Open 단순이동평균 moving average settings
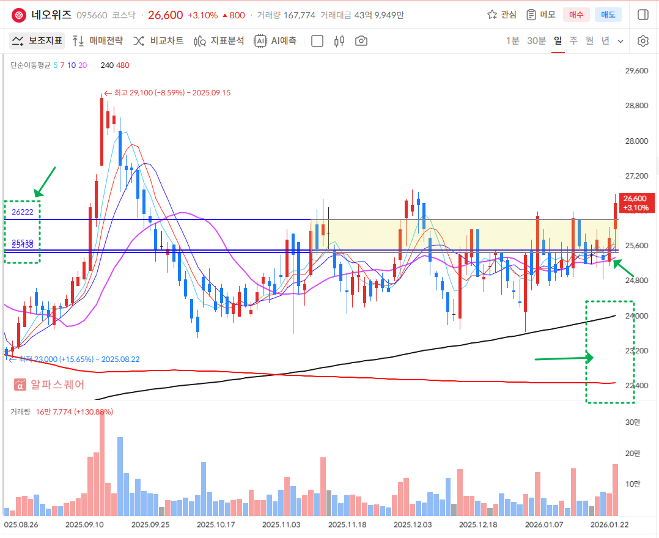This screenshot has height=538, width=659. coord(31,65)
